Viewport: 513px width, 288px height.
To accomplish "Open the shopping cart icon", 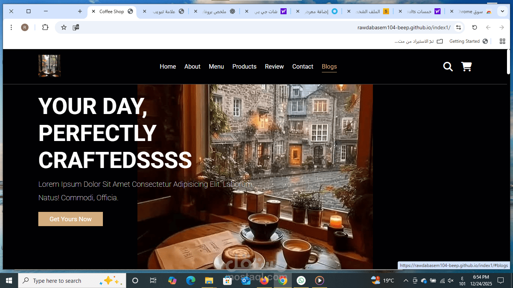I will pos(466,67).
